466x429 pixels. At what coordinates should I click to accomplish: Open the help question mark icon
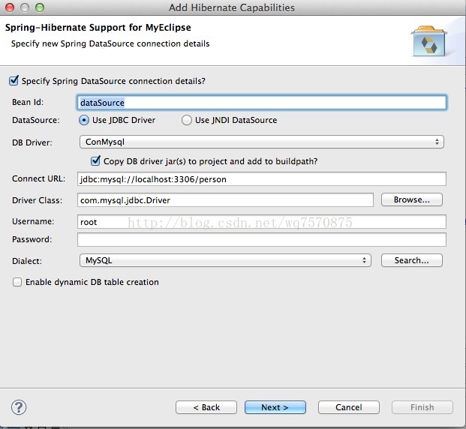point(19,407)
